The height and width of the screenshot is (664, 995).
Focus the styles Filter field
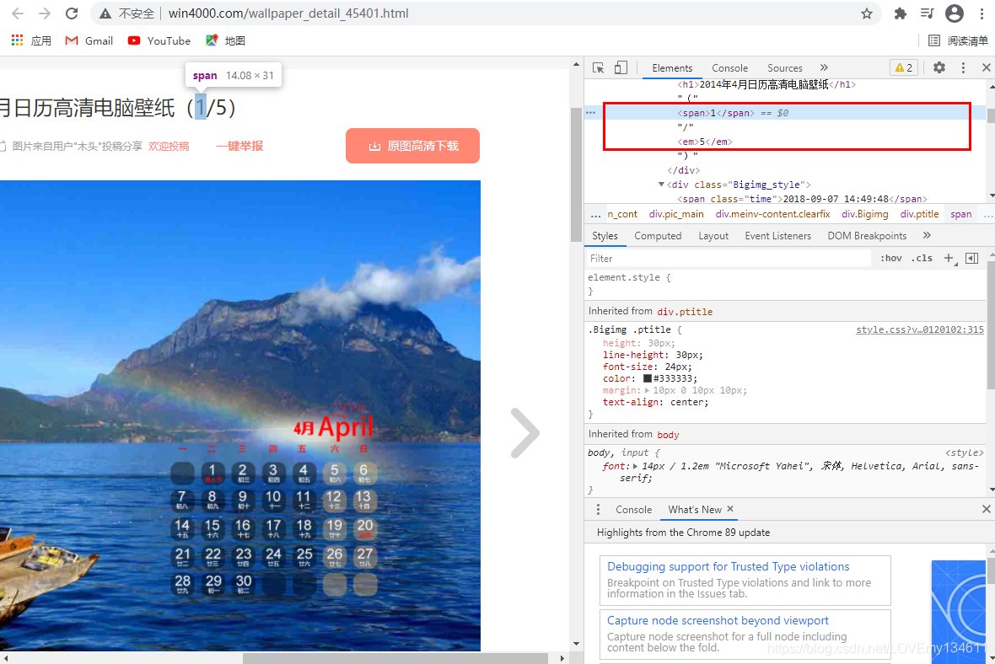[x=729, y=258]
